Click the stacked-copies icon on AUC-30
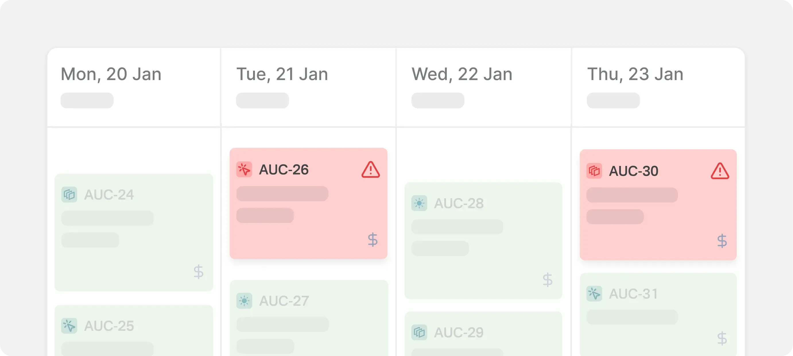Screen dimensions: 793x356 594,171
